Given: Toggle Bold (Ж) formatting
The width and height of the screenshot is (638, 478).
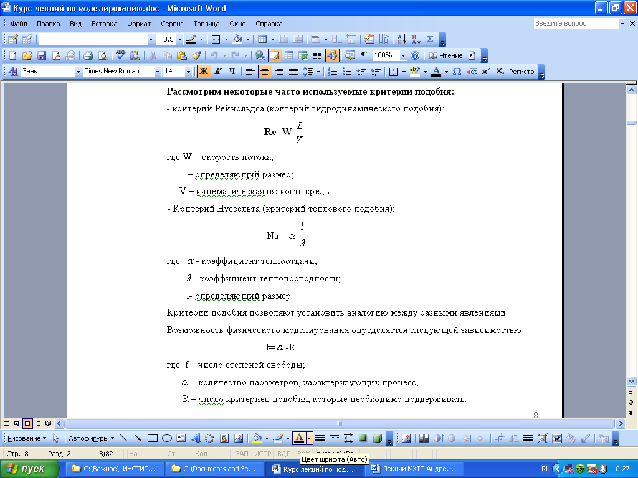Looking at the screenshot, I should pos(204,72).
